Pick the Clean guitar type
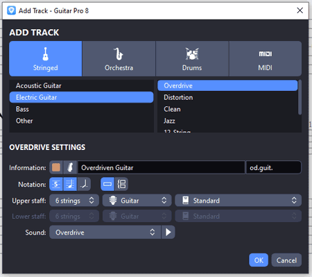The height and width of the screenshot is (277, 312). [x=227, y=109]
